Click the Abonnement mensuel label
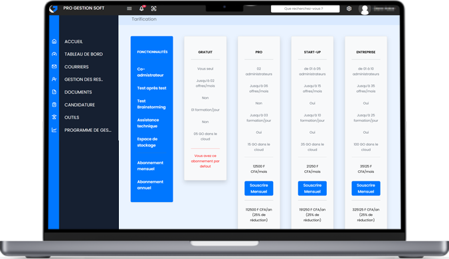 (150, 166)
